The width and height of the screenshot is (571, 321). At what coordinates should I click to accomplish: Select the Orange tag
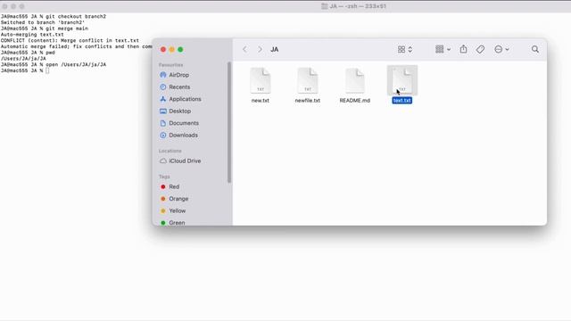point(178,199)
